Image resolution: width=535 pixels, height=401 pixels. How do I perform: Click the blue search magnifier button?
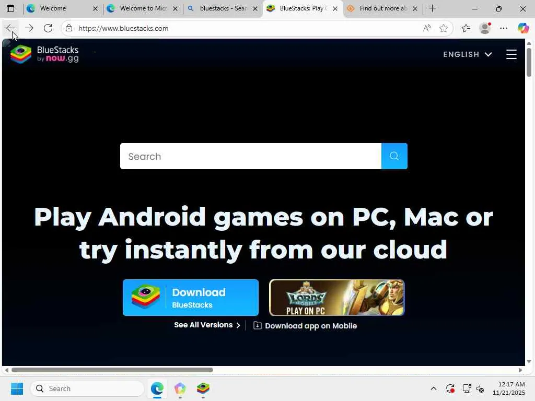click(394, 156)
